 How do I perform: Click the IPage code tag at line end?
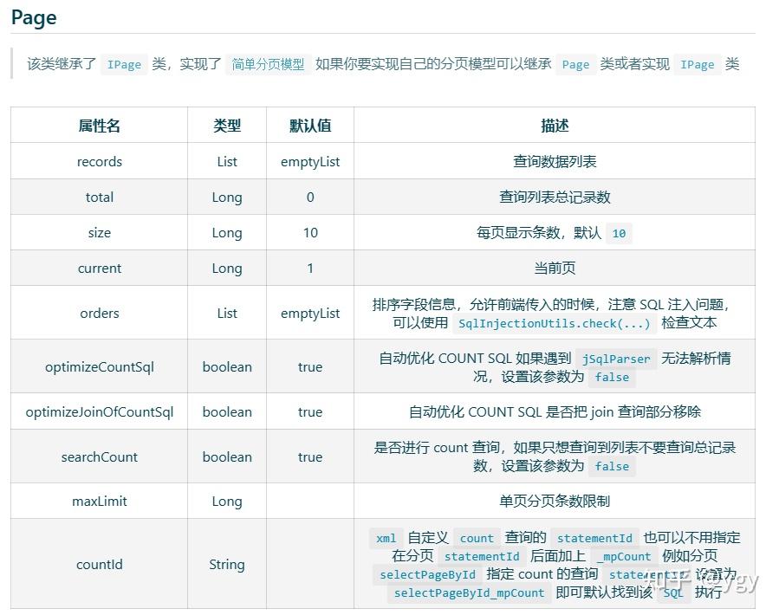coord(697,64)
